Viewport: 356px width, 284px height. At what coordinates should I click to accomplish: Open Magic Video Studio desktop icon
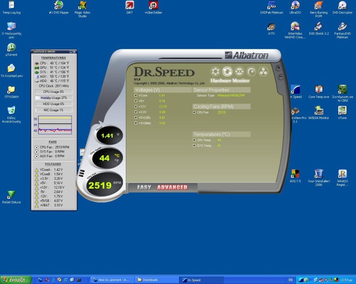pos(82,9)
